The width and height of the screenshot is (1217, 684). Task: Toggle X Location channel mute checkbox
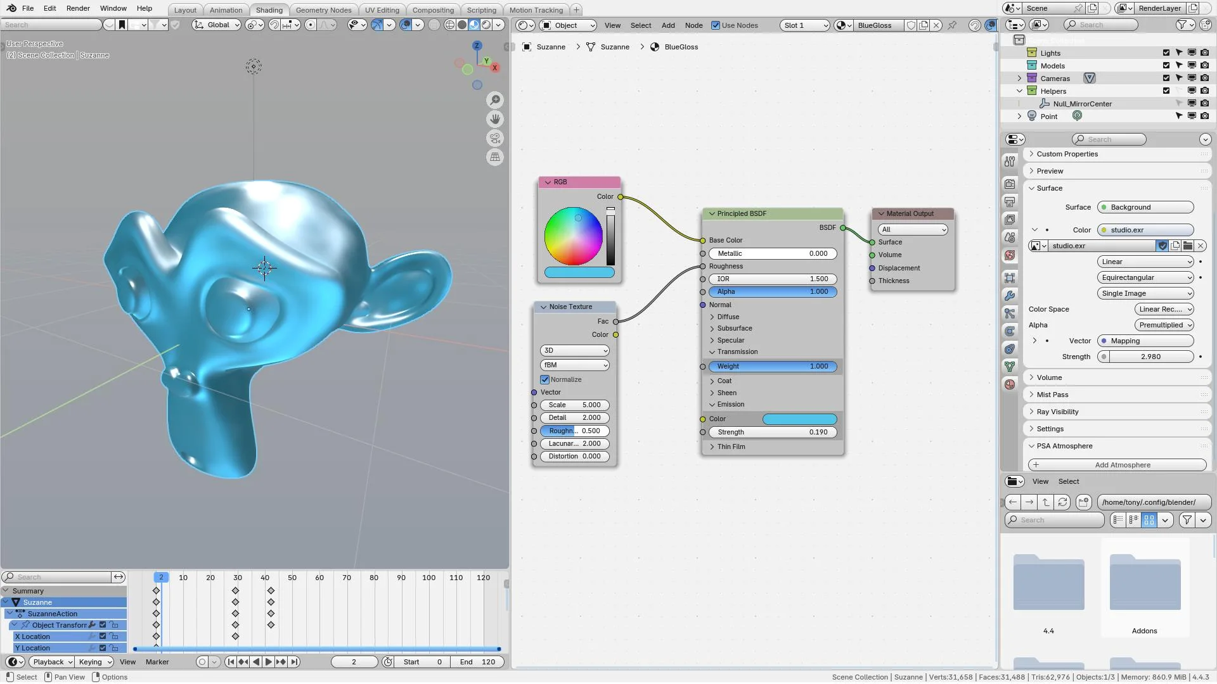(x=103, y=636)
